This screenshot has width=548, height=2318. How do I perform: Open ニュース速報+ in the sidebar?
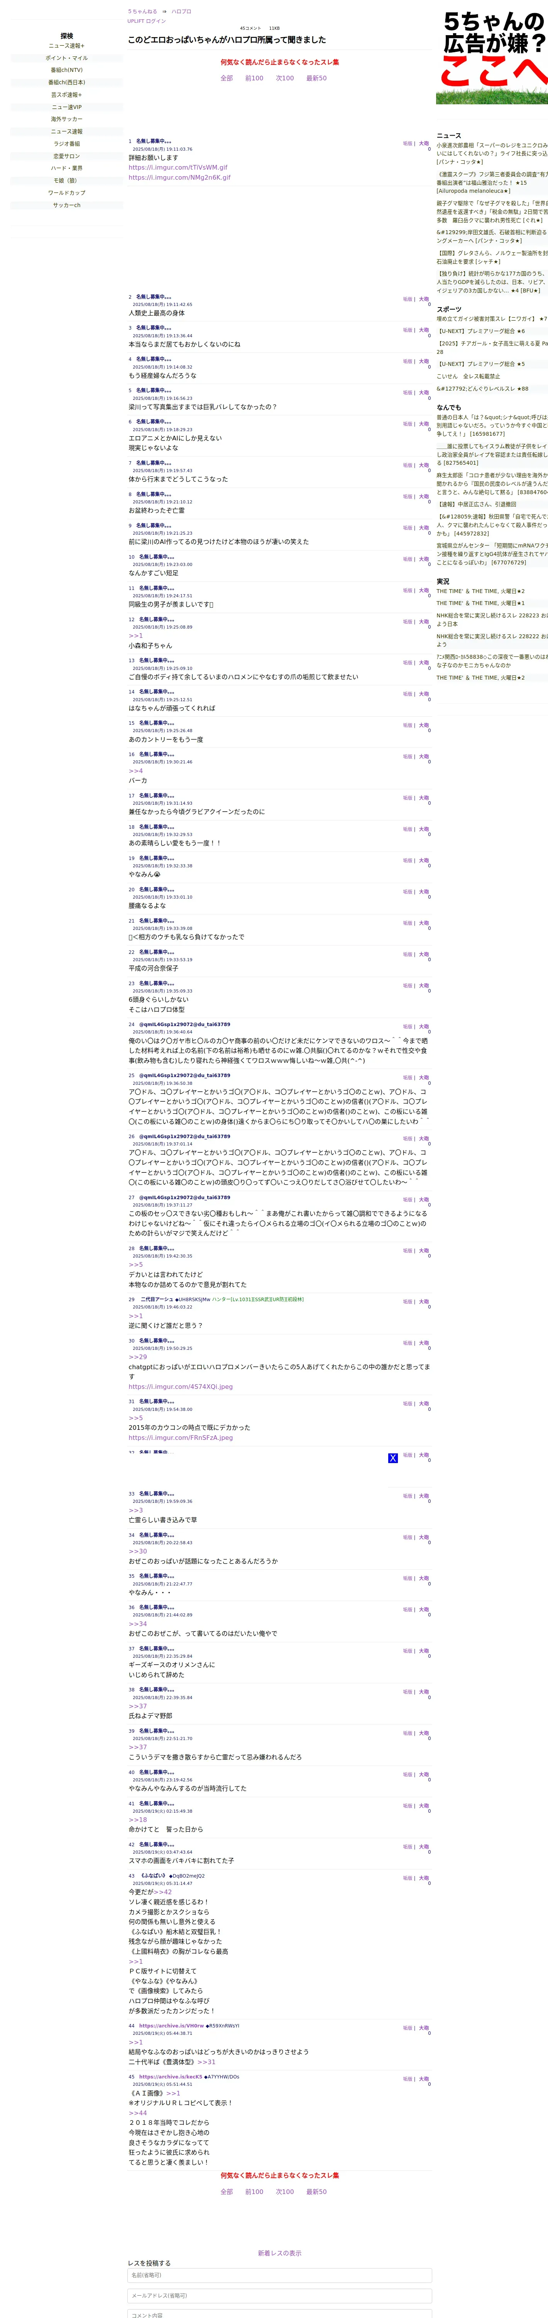pos(66,46)
